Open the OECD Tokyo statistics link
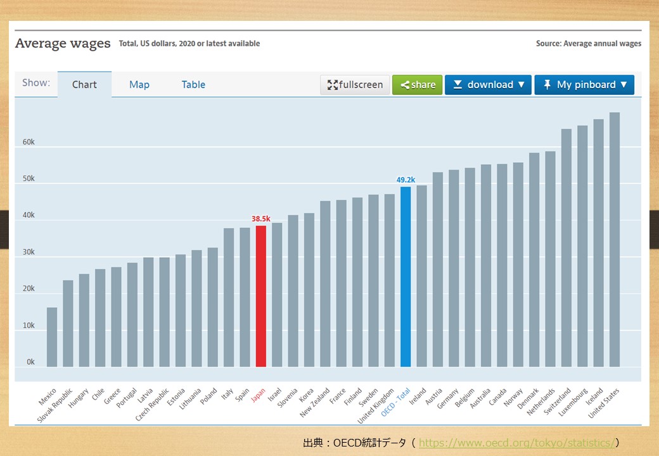Viewport: 659px width, 456px height. (516, 443)
